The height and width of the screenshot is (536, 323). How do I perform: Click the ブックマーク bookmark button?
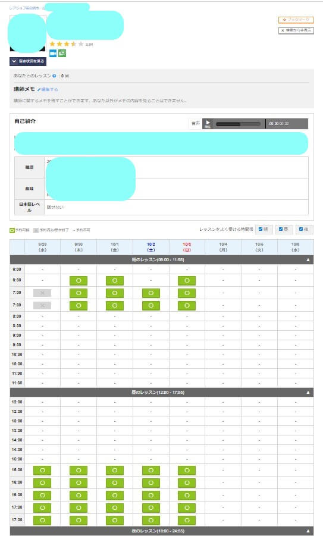pos(296,20)
